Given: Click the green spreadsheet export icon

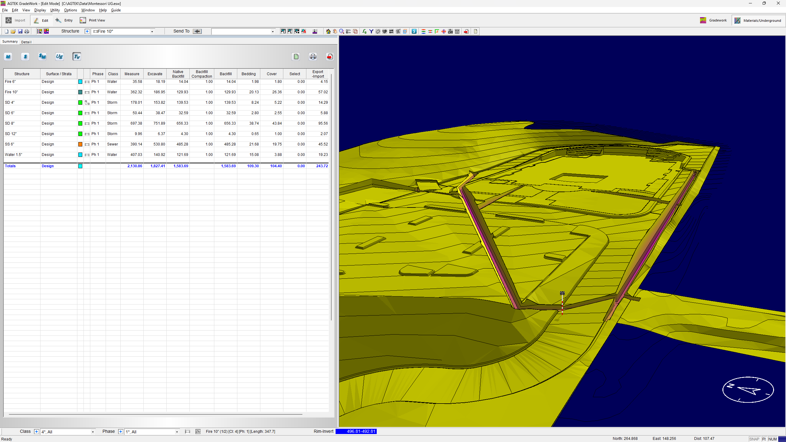Looking at the screenshot, I should [296, 56].
